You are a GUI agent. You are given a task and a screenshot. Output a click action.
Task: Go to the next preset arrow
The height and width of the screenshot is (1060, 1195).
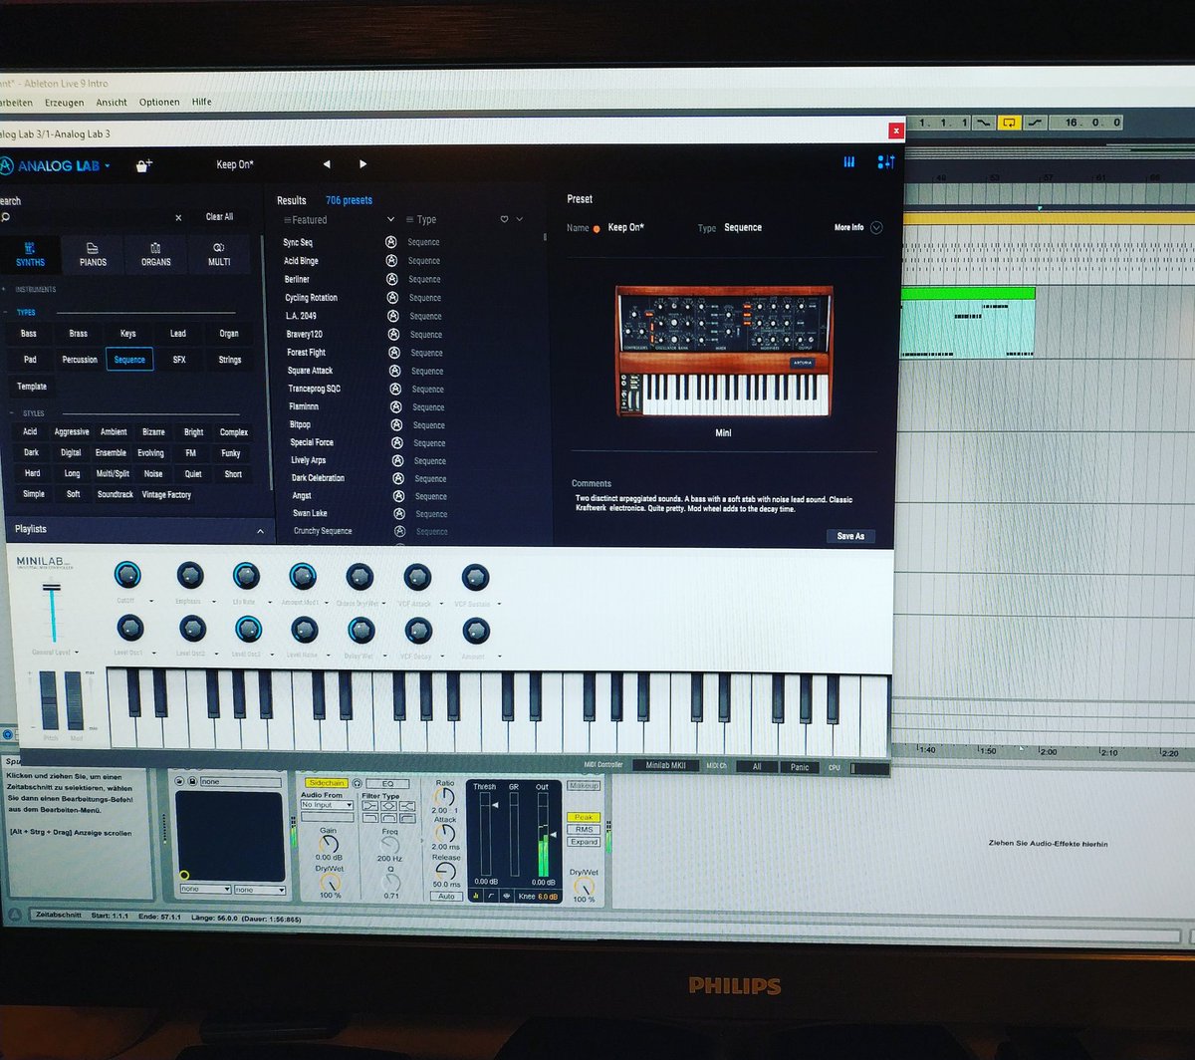pyautogui.click(x=362, y=164)
